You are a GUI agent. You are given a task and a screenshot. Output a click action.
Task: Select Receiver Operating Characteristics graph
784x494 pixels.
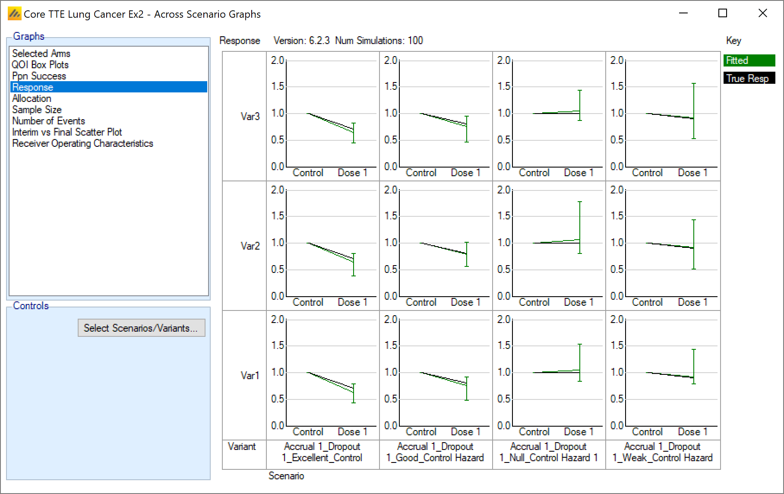[82, 143]
